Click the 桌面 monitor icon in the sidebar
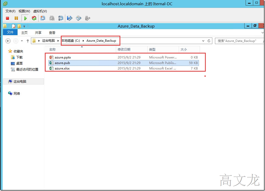This screenshot has width=265, height=191. point(13,63)
